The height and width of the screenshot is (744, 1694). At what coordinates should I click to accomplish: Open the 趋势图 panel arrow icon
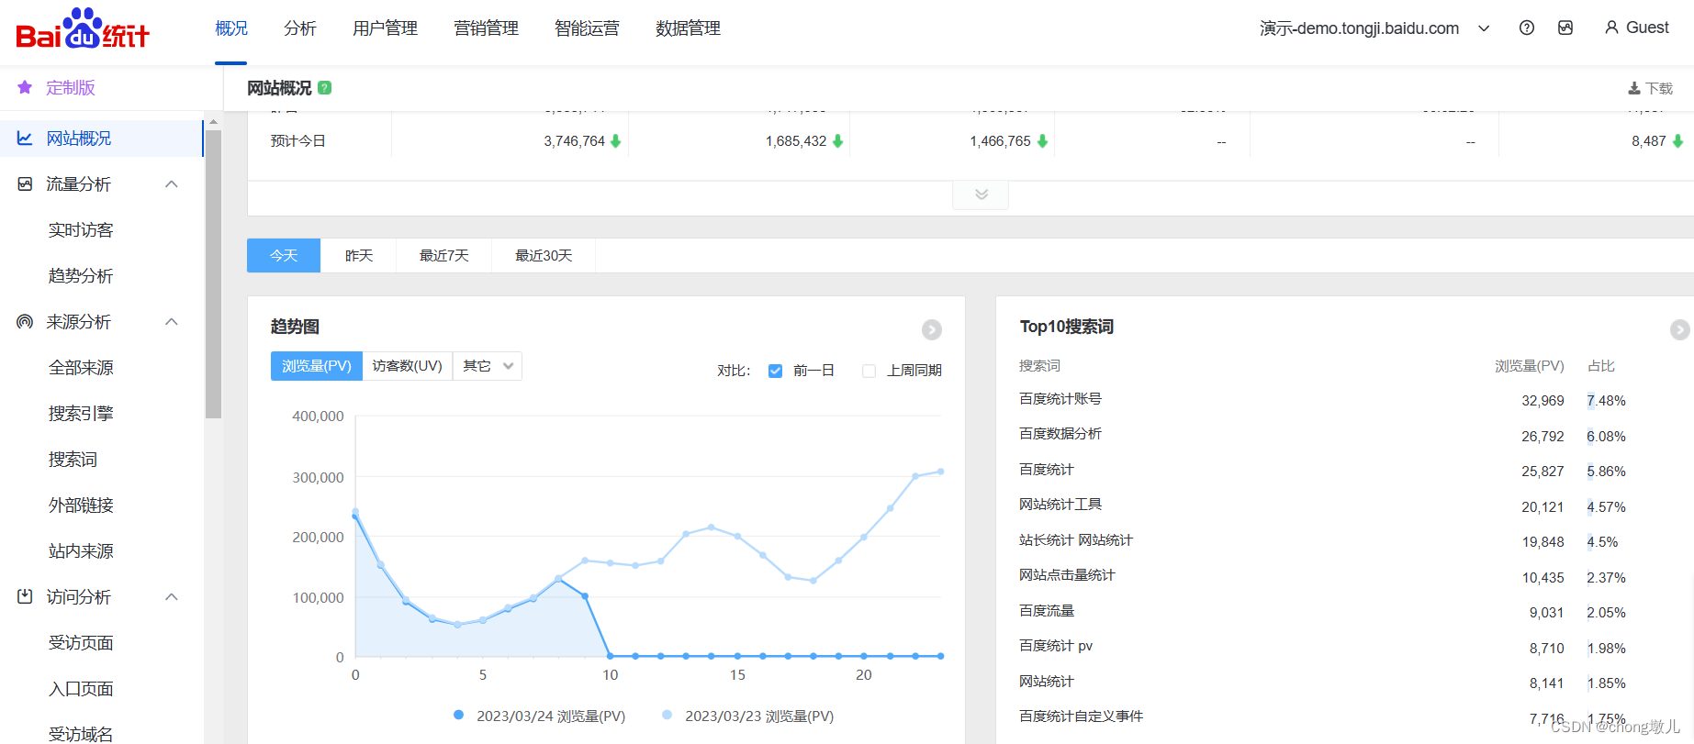pyautogui.click(x=931, y=329)
